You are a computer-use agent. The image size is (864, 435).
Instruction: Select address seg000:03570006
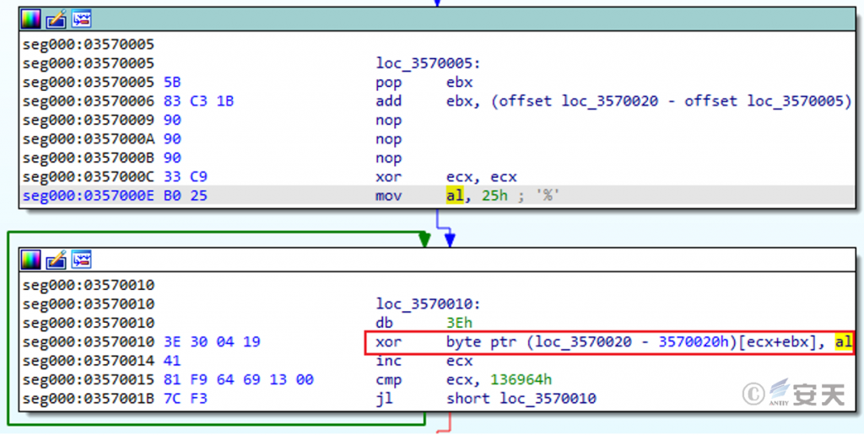pos(88,101)
